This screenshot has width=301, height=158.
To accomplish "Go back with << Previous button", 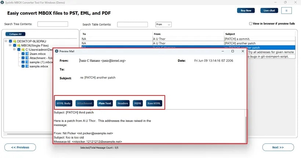I will (x=20, y=147).
